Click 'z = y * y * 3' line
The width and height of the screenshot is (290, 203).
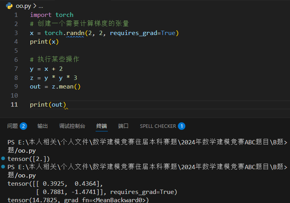coord(54,78)
